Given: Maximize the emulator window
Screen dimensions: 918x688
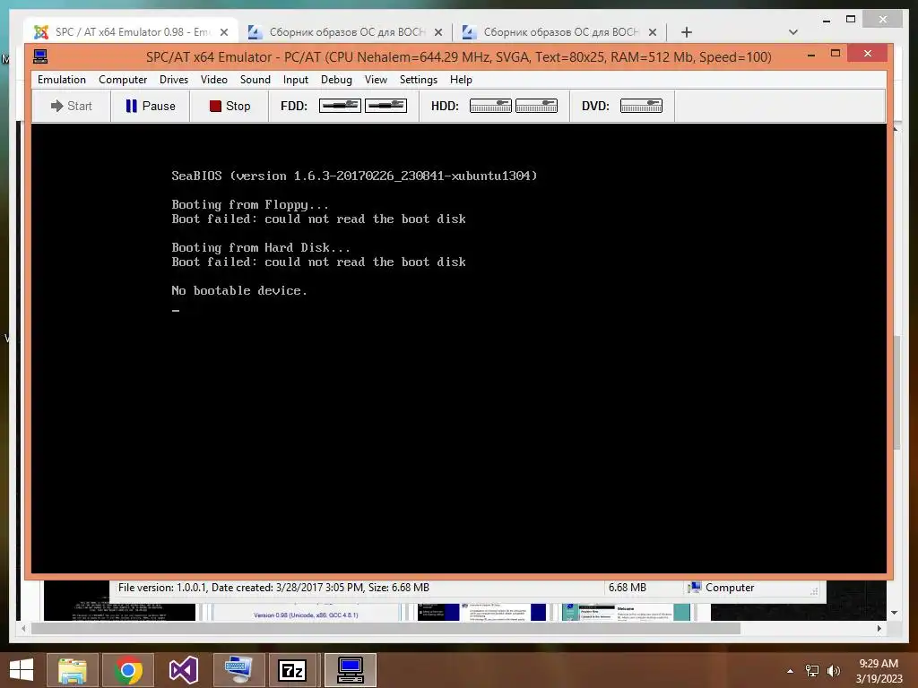Looking at the screenshot, I should click(836, 54).
